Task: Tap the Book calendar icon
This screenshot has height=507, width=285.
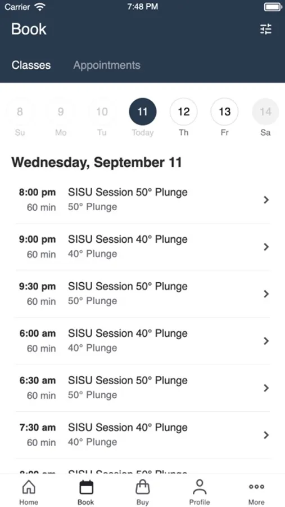Action: pos(86,487)
